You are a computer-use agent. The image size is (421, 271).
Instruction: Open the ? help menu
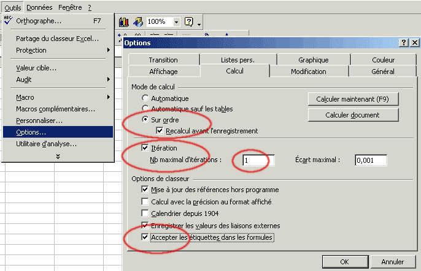point(90,7)
